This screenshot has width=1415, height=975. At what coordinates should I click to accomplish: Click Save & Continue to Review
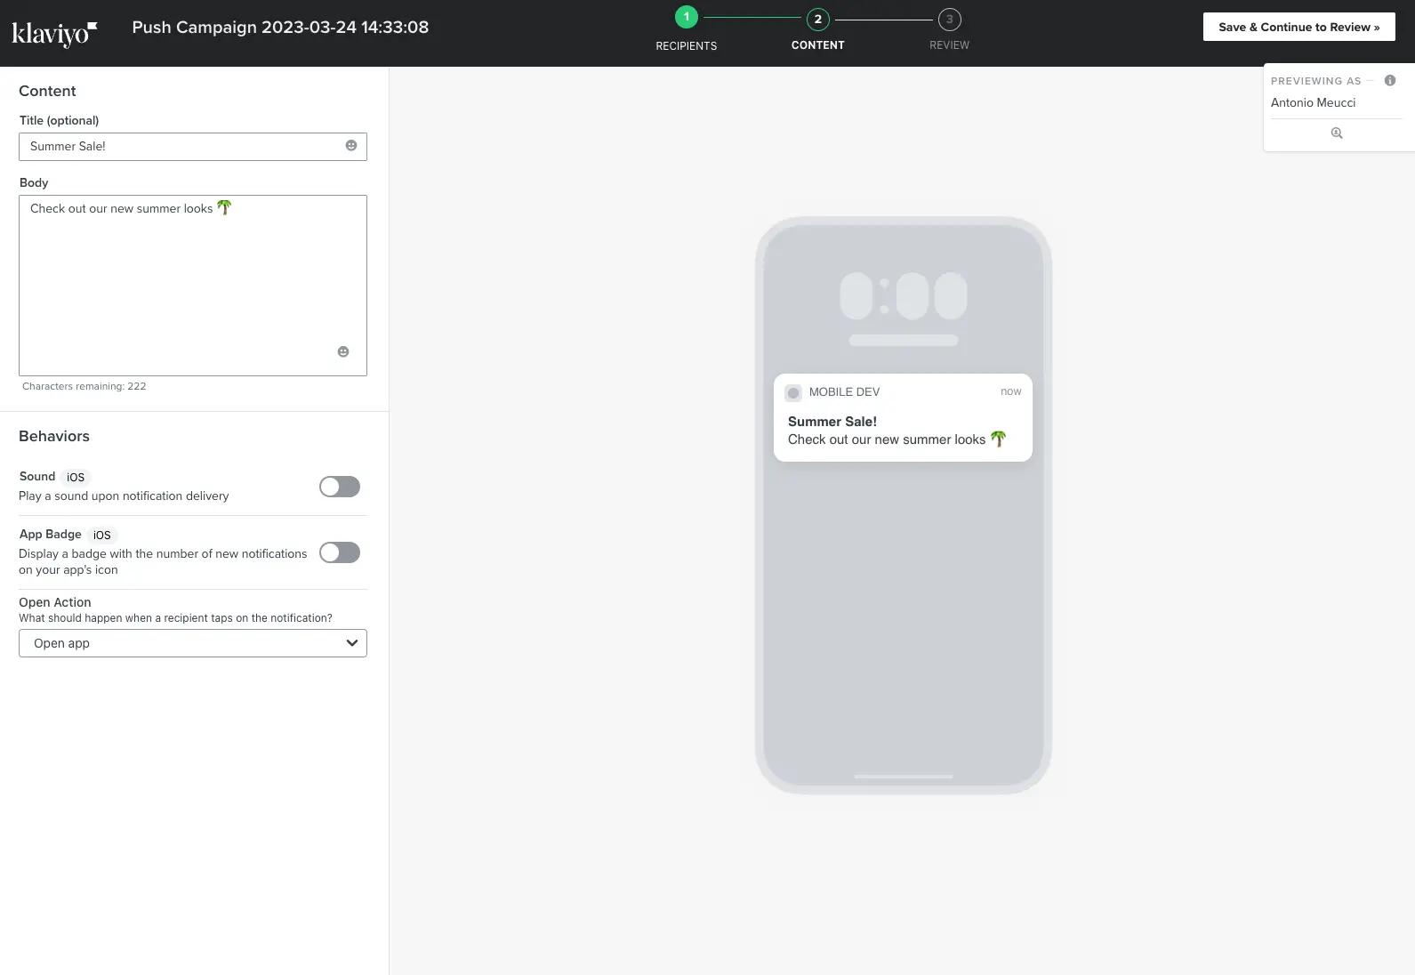click(1298, 27)
